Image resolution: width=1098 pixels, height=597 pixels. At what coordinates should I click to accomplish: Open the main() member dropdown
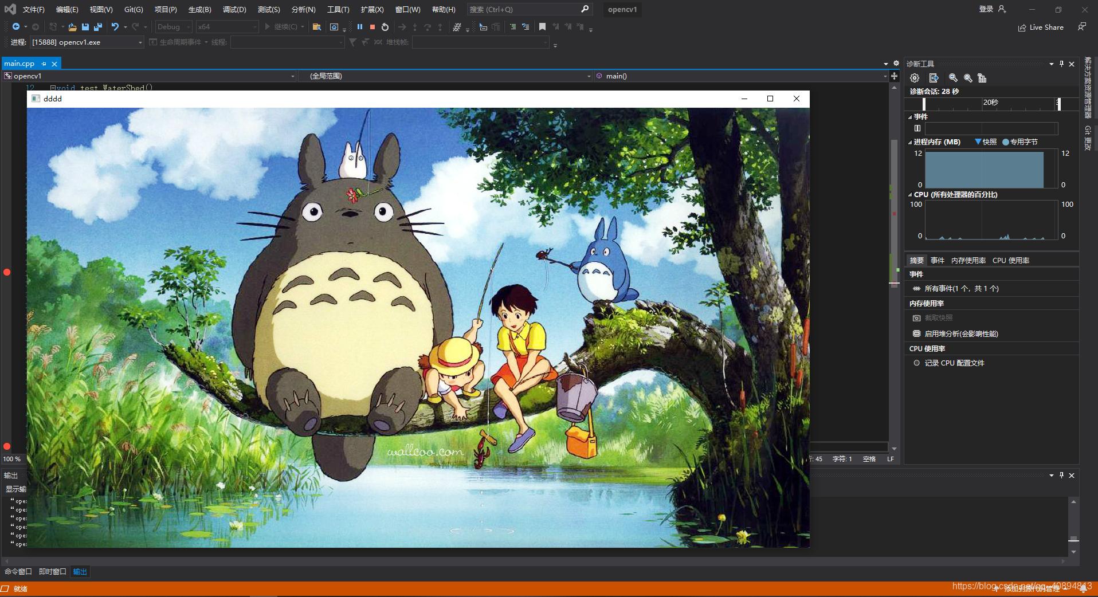click(741, 76)
